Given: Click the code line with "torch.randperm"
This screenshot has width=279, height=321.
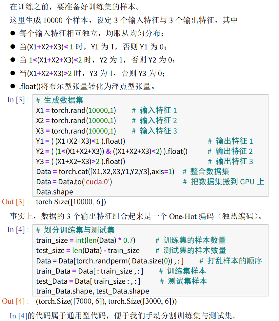Looking at the screenshot, I should 110,261.
